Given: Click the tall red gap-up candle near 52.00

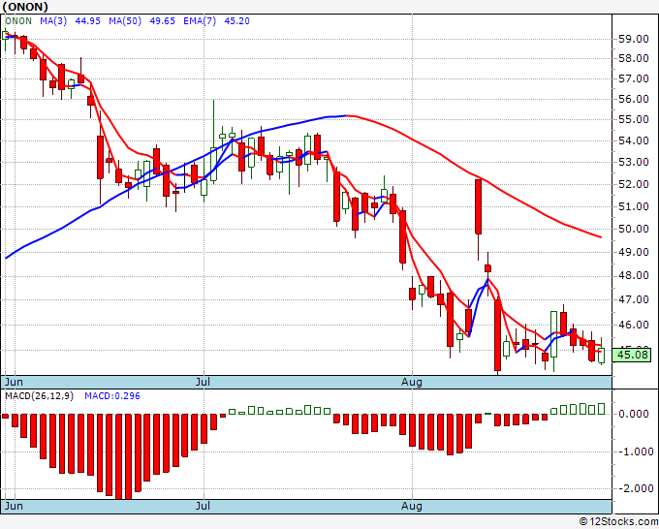Looking at the screenshot, I should pyautogui.click(x=479, y=206).
